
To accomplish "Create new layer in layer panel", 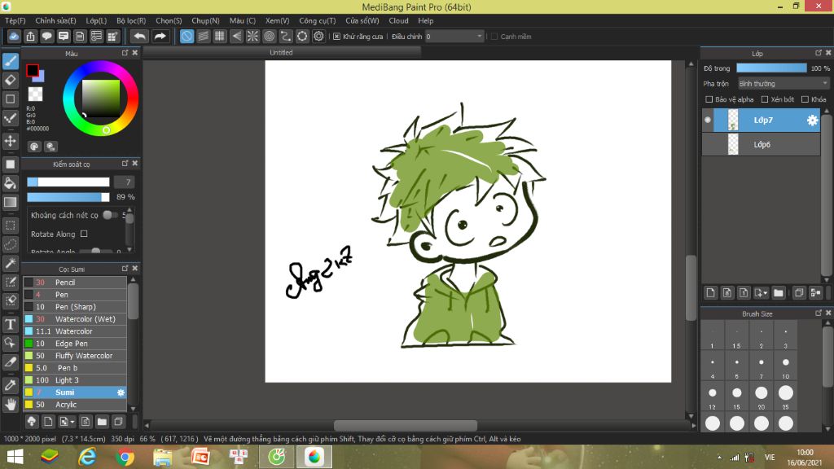I will click(710, 292).
